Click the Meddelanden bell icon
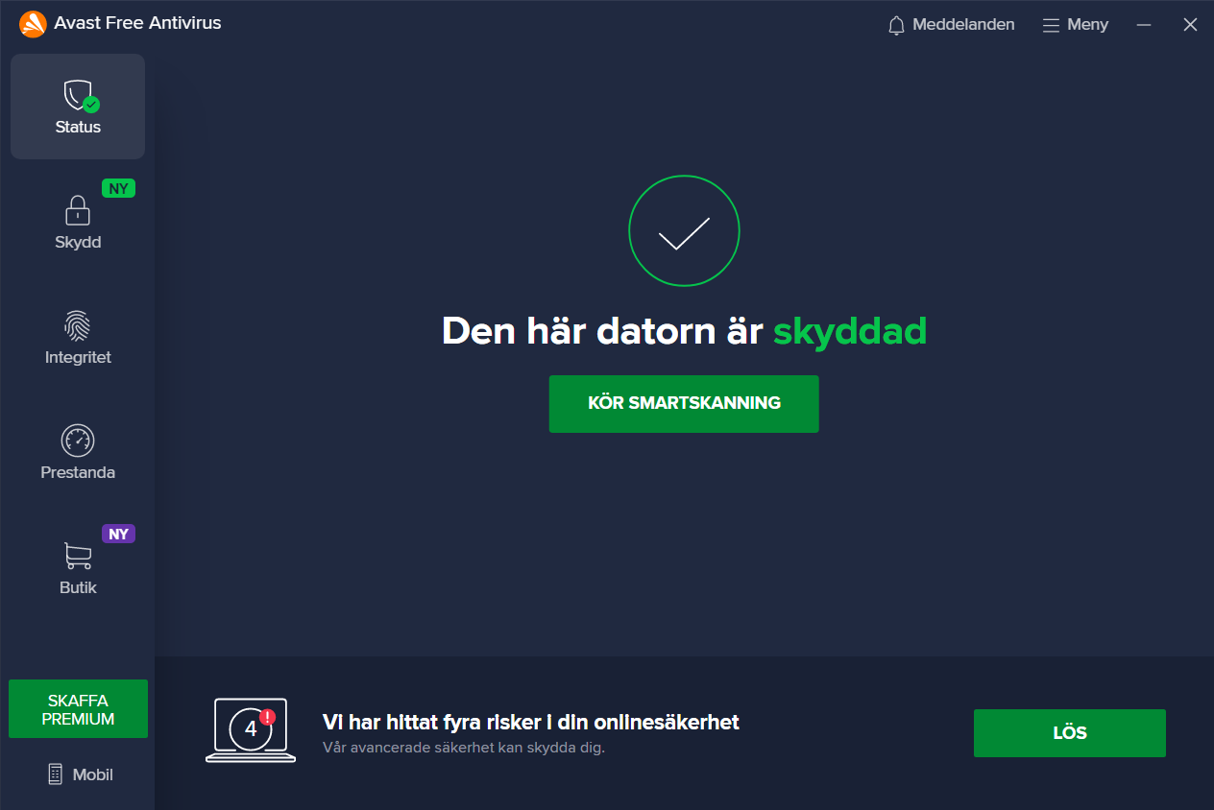The width and height of the screenshot is (1214, 810). [x=896, y=25]
